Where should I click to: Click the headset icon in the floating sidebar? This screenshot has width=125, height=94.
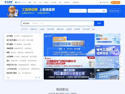click(121, 70)
